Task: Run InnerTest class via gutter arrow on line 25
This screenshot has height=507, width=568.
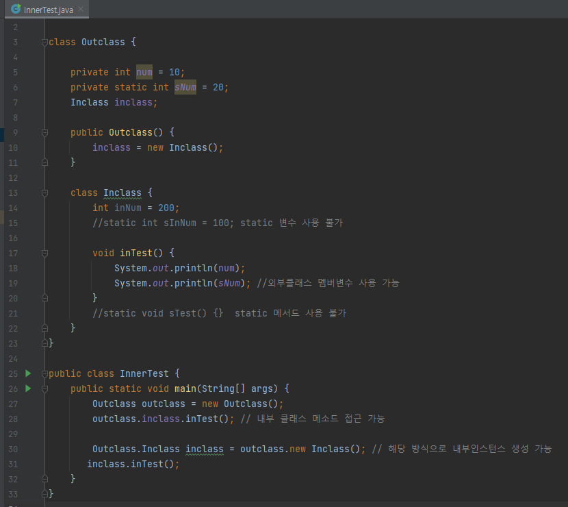Action: [28, 373]
